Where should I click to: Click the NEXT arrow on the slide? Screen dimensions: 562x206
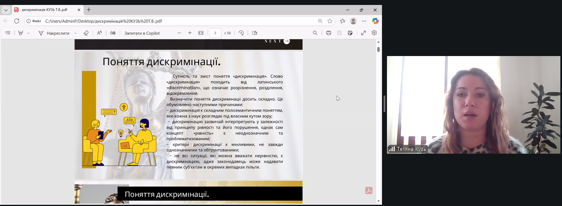coord(286,41)
